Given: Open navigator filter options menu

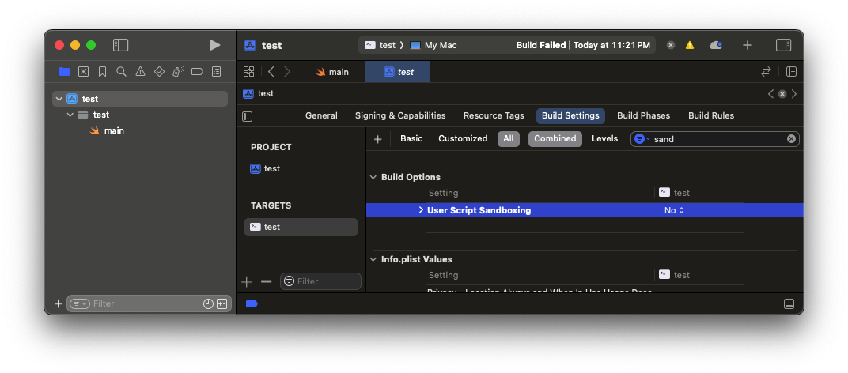Looking at the screenshot, I should coord(79,303).
